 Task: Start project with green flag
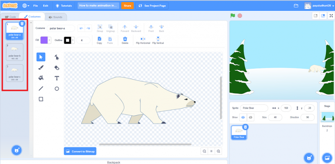point(232,16)
